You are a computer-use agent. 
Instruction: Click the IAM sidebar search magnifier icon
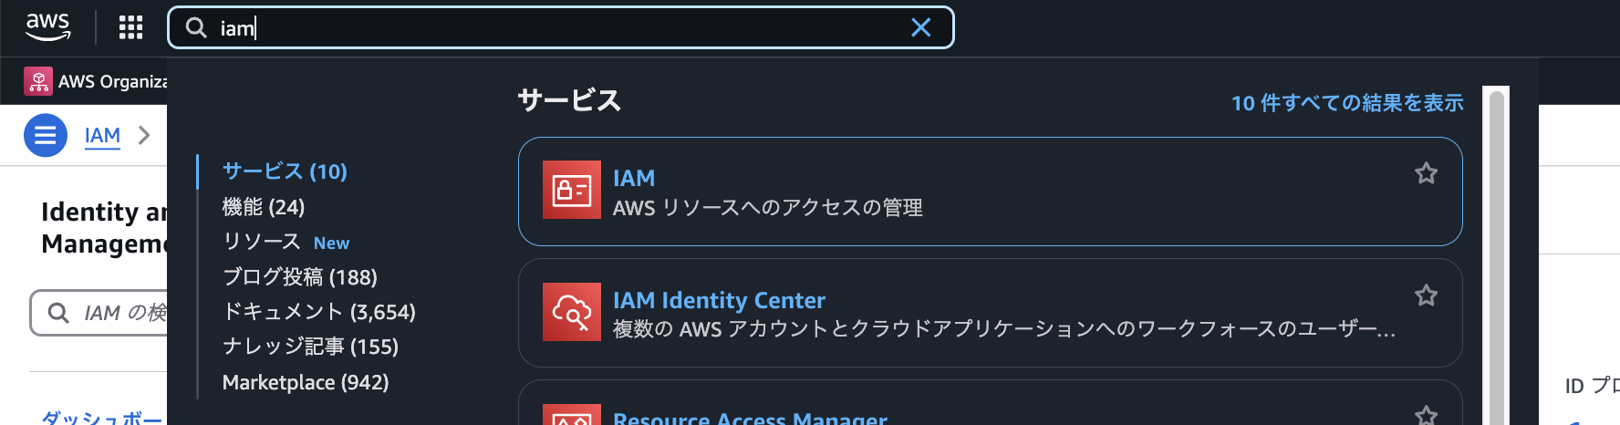pos(58,313)
